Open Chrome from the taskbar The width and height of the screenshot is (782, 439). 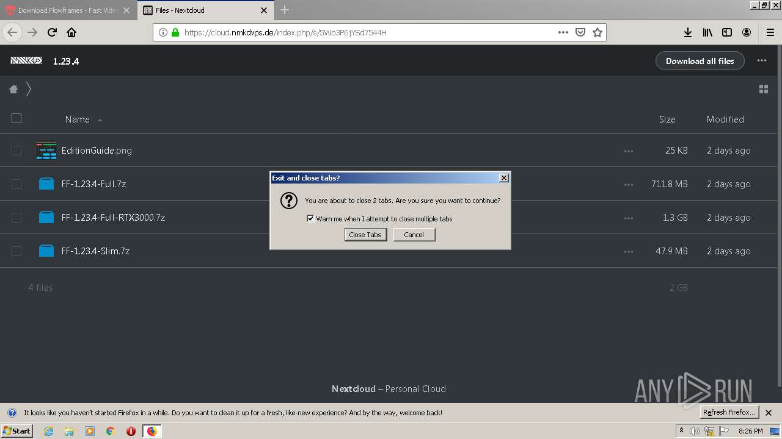(x=110, y=431)
